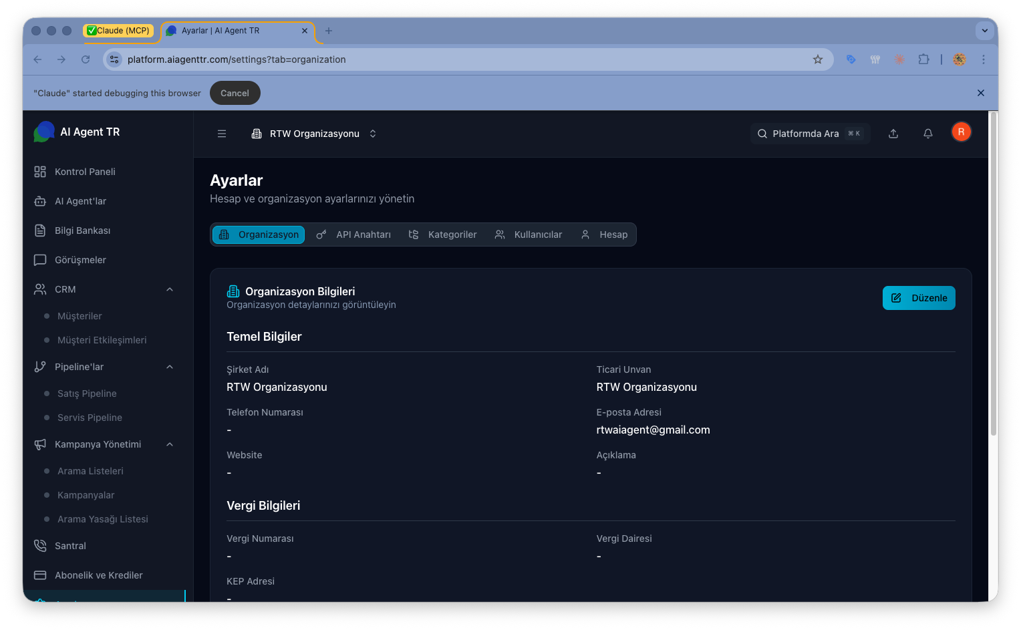
Task: Open RTW Organizasyonu organization switcher
Action: [x=314, y=134]
